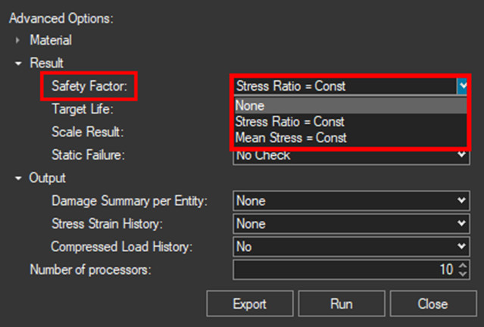
Task: Click the Export button
Action: tap(249, 304)
